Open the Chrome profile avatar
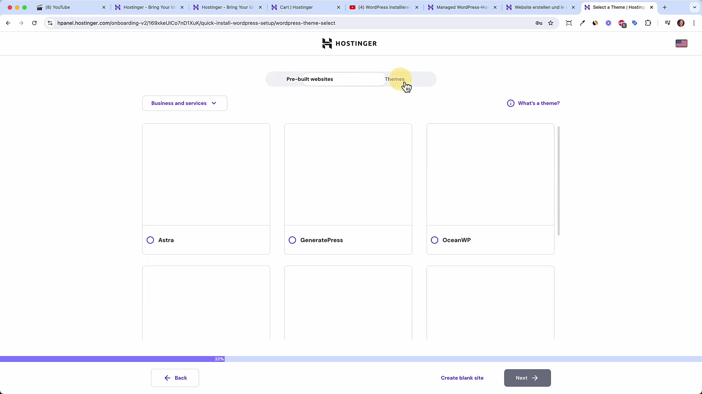 click(x=681, y=23)
